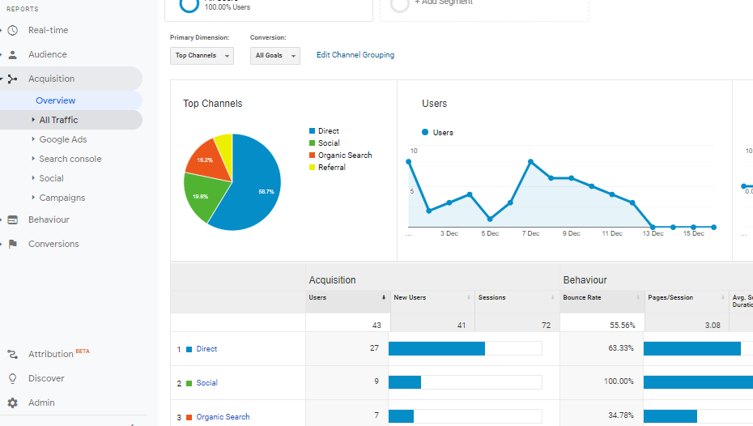Click the Behaviour window icon

[x=12, y=220]
